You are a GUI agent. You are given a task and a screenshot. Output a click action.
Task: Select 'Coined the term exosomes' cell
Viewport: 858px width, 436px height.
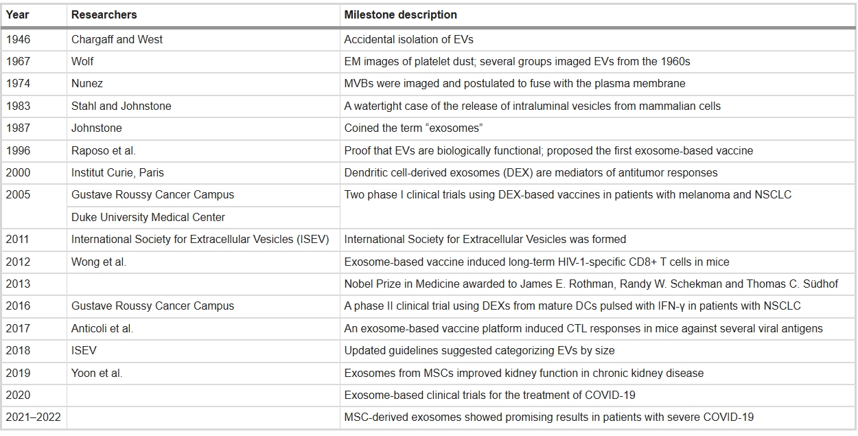pyautogui.click(x=410, y=128)
